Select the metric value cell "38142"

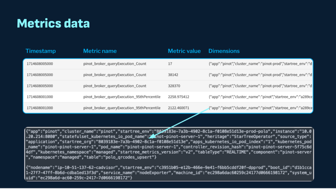pyautogui.click(x=173, y=75)
